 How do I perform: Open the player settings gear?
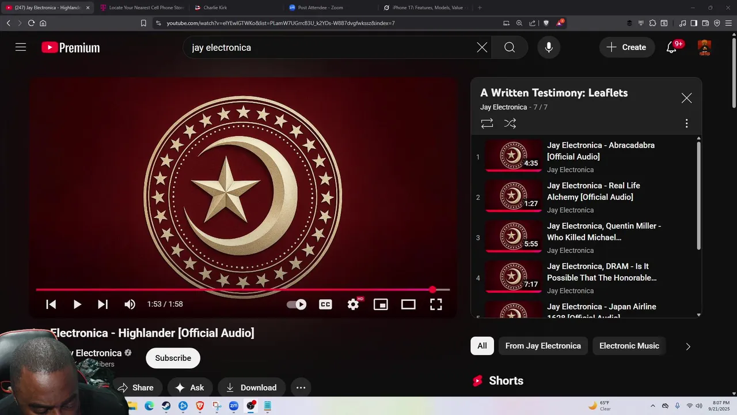tap(354, 304)
